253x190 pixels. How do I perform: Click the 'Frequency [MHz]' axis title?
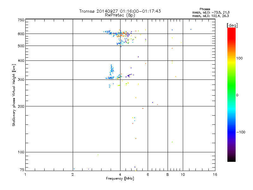120,179
